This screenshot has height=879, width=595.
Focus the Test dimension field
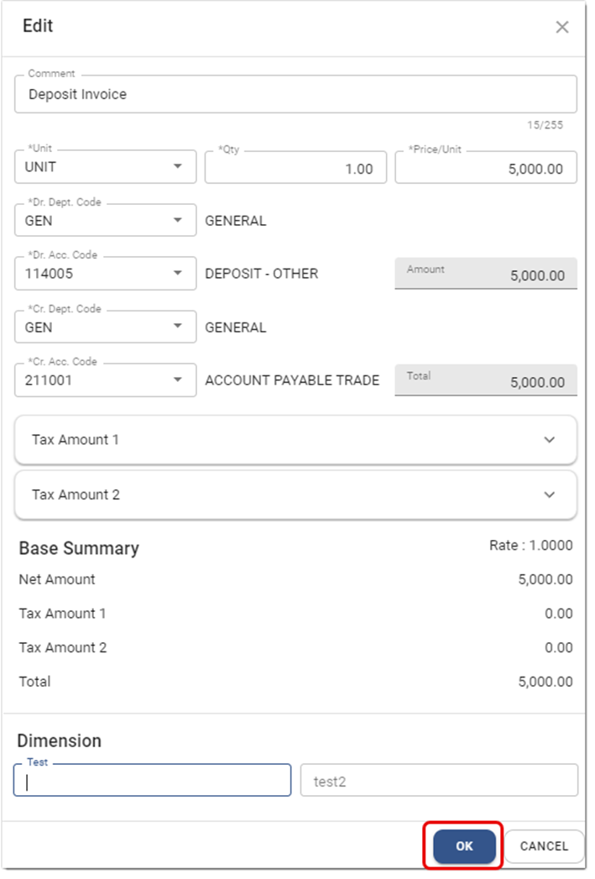click(152, 781)
